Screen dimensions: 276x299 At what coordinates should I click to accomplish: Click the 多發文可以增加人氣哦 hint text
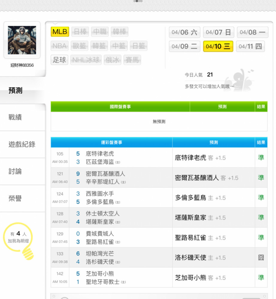[x=209, y=87]
